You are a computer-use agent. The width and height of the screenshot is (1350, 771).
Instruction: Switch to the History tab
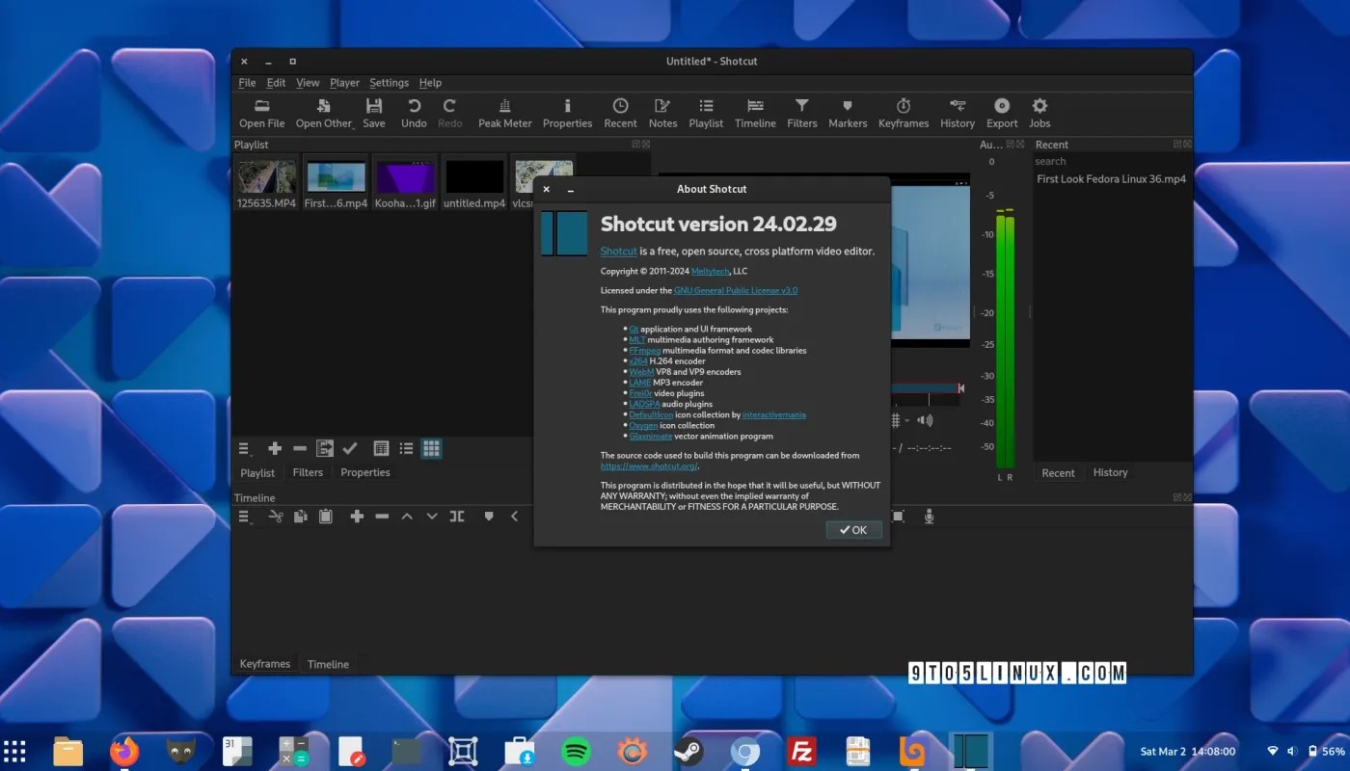coord(1110,472)
